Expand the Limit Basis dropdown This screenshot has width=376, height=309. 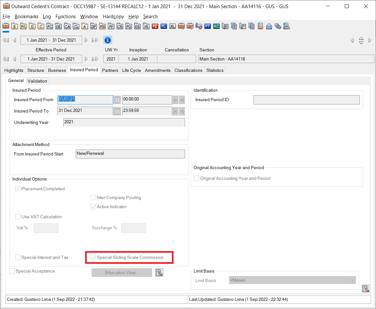pos(352,280)
